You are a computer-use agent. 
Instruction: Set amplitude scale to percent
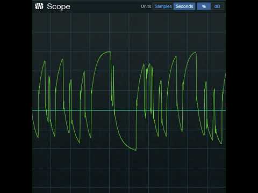(204, 6)
